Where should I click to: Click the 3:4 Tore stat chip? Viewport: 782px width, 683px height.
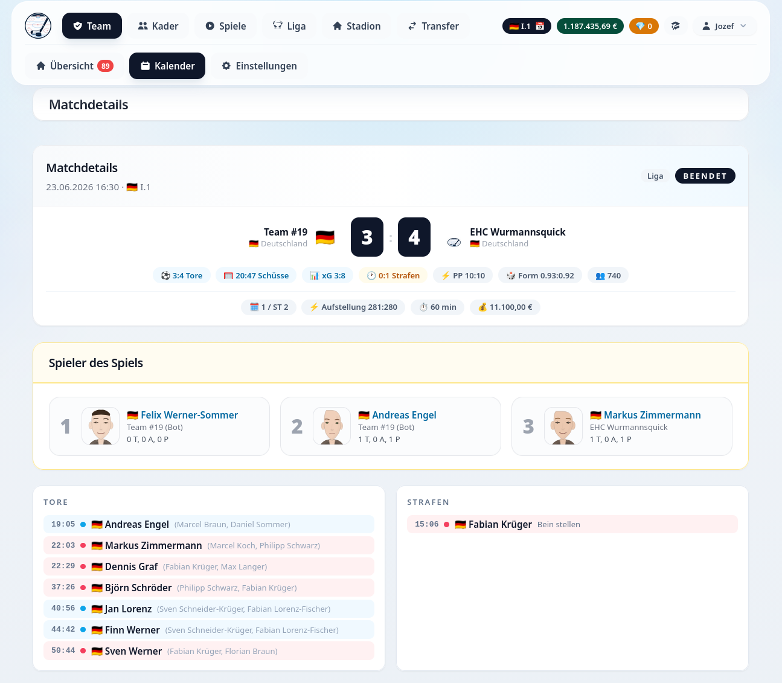tap(182, 275)
